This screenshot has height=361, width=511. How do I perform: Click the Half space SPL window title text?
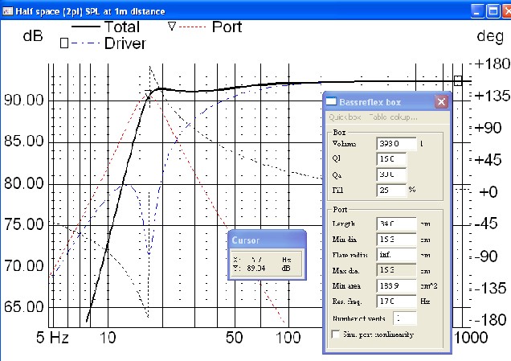click(x=90, y=11)
